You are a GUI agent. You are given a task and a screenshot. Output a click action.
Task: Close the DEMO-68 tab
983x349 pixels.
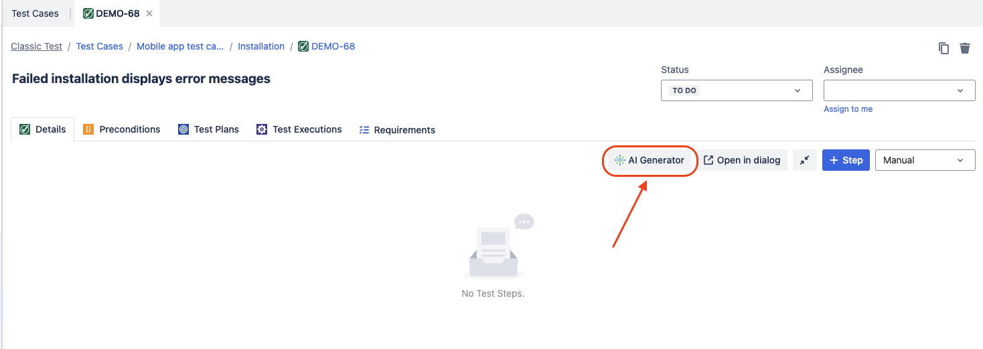[x=149, y=13]
